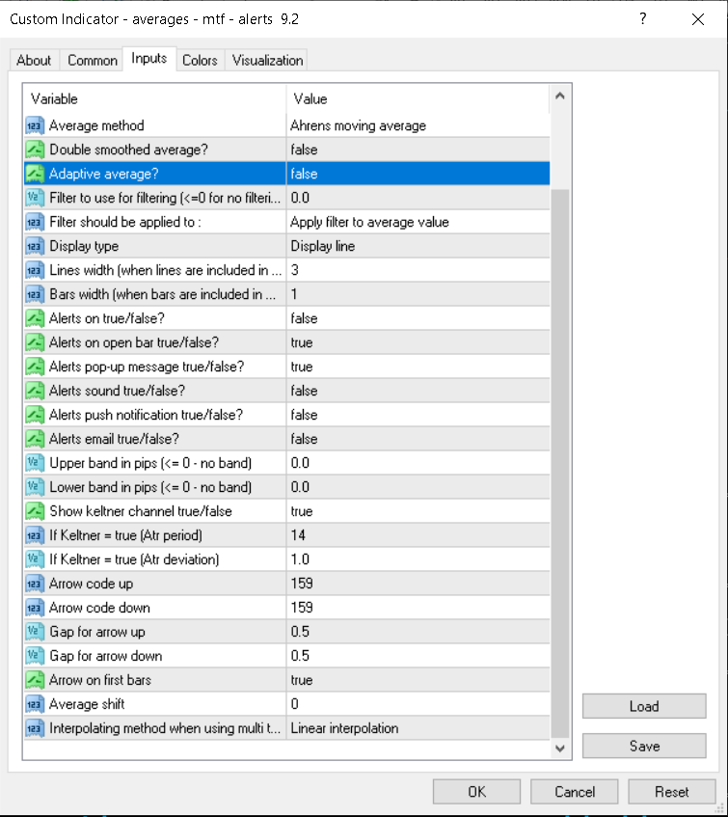
Task: Toggle Show keltner channel value
Action: point(418,511)
